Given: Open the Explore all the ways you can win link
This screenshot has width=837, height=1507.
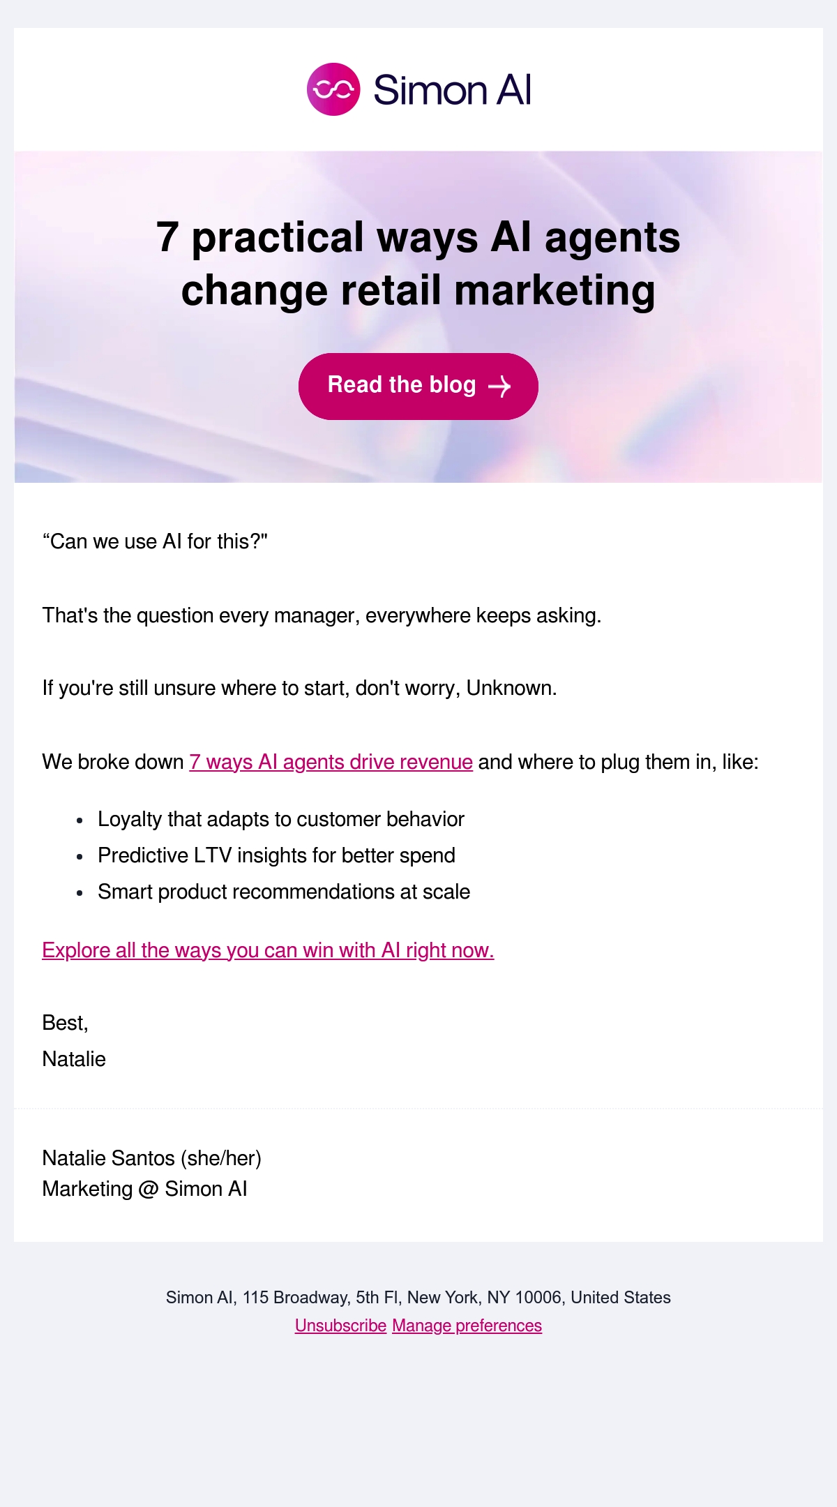Looking at the screenshot, I should click(x=268, y=950).
